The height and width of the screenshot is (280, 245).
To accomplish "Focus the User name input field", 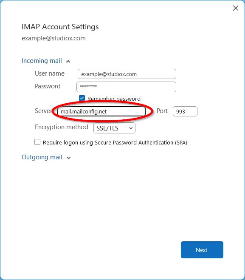I will pyautogui.click(x=127, y=74).
